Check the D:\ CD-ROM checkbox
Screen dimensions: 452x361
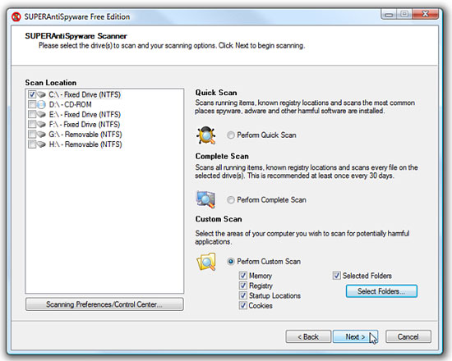pos(32,104)
